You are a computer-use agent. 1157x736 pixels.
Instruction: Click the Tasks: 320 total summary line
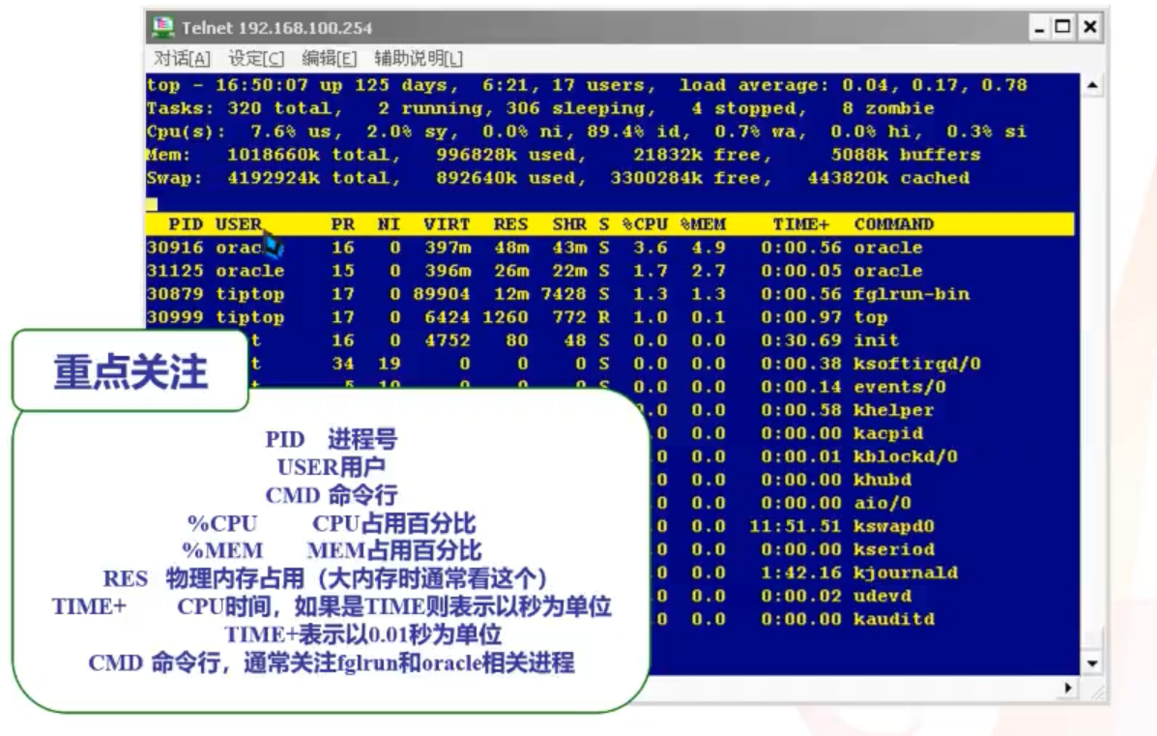tap(540, 108)
